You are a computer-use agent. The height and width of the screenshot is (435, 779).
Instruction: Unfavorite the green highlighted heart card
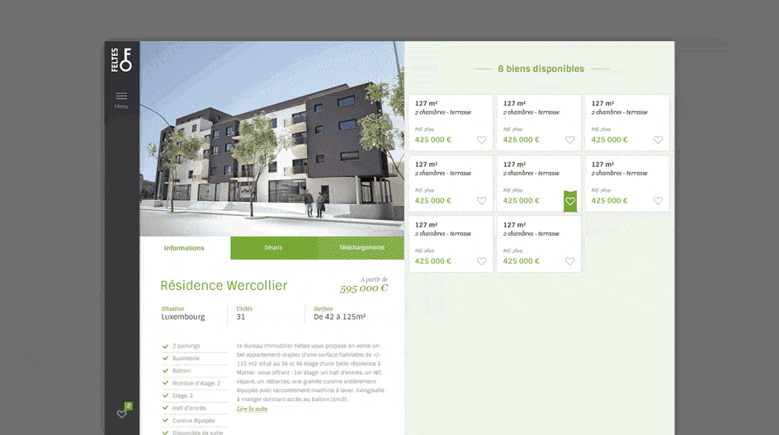(x=570, y=201)
